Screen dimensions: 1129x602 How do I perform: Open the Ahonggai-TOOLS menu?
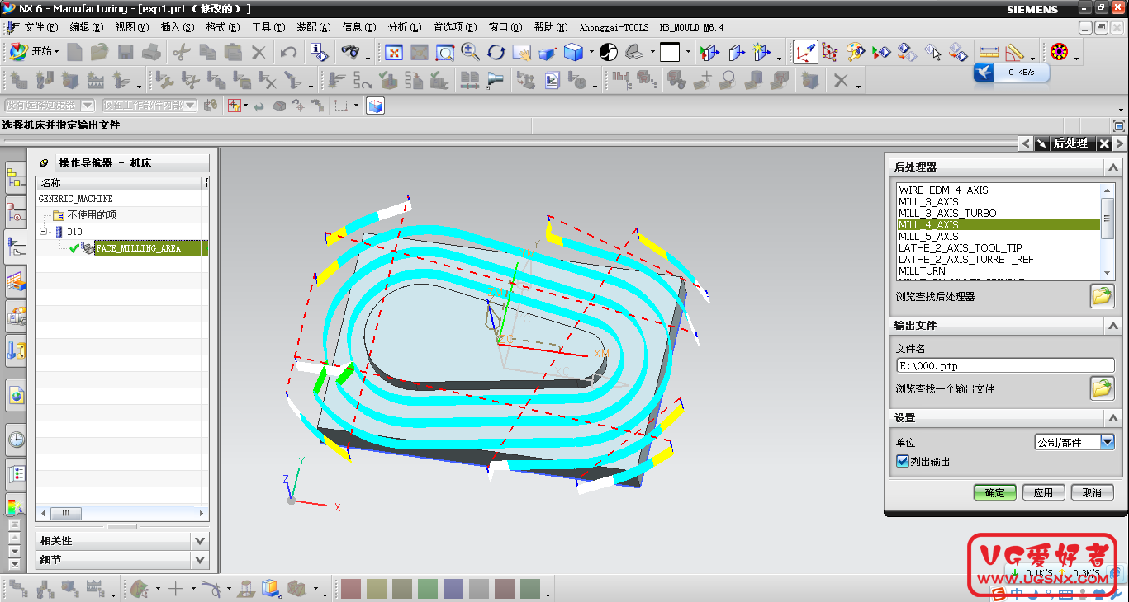click(614, 27)
